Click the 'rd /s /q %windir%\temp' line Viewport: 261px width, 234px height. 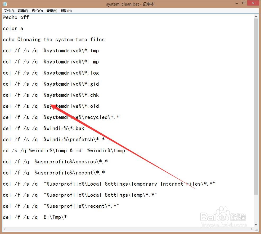pos(64,151)
